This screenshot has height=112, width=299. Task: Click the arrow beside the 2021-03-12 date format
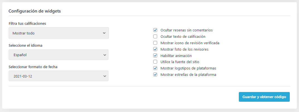click(x=104, y=76)
